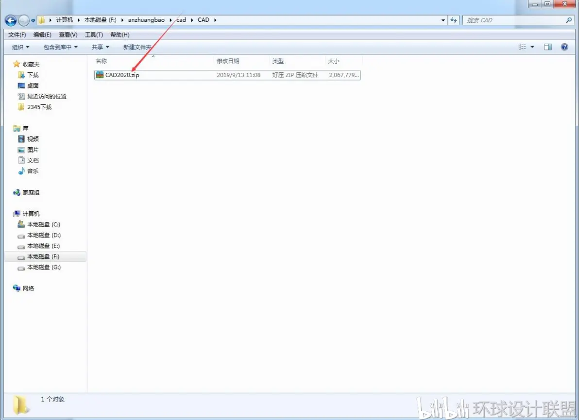579x420 pixels.
Task: Expand the breadcrumb arrow after anzhuangbao
Action: click(170, 20)
